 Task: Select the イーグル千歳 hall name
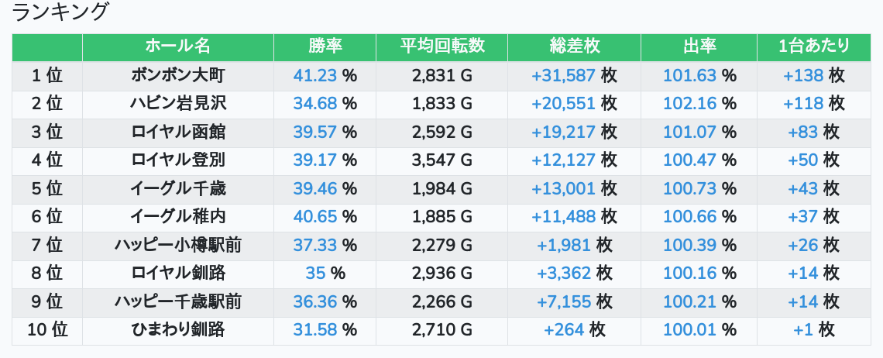(178, 188)
